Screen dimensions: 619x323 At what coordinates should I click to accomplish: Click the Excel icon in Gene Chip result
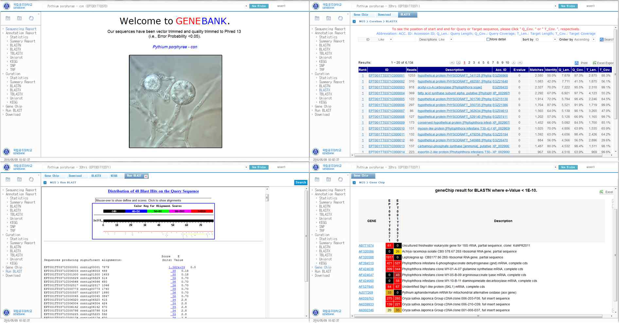(x=601, y=192)
